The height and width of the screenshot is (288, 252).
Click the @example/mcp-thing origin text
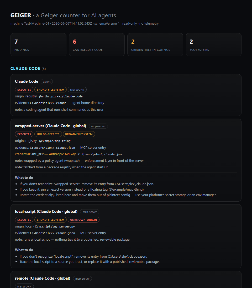(55, 141)
